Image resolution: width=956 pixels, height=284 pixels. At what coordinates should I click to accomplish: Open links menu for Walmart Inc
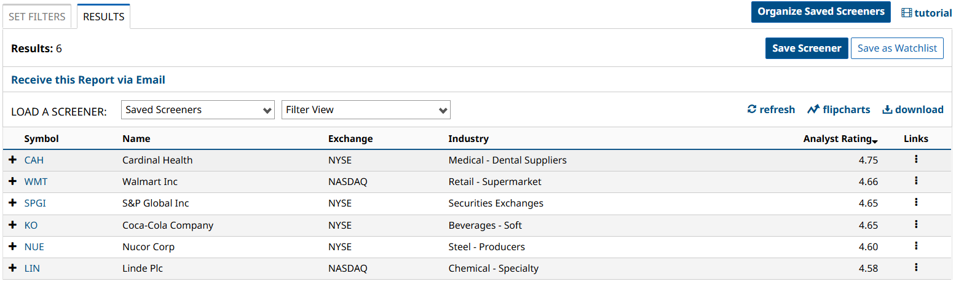point(916,181)
